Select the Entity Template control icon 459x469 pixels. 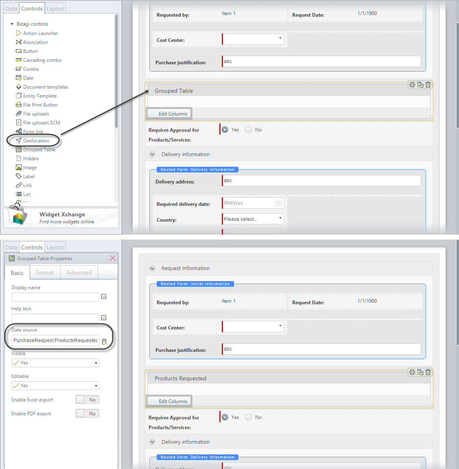click(19, 96)
